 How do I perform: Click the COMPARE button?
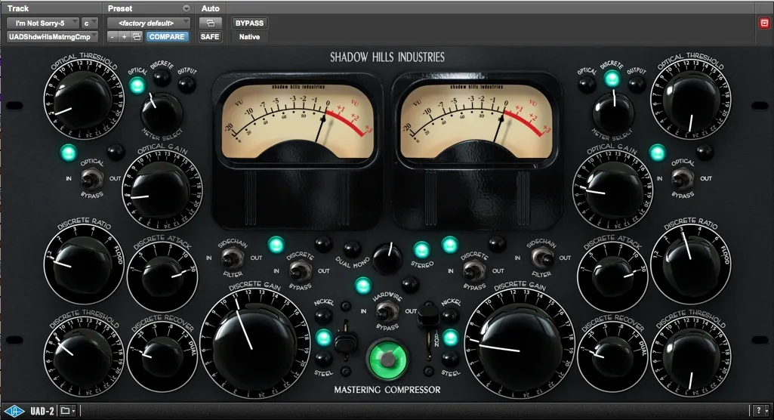click(167, 36)
